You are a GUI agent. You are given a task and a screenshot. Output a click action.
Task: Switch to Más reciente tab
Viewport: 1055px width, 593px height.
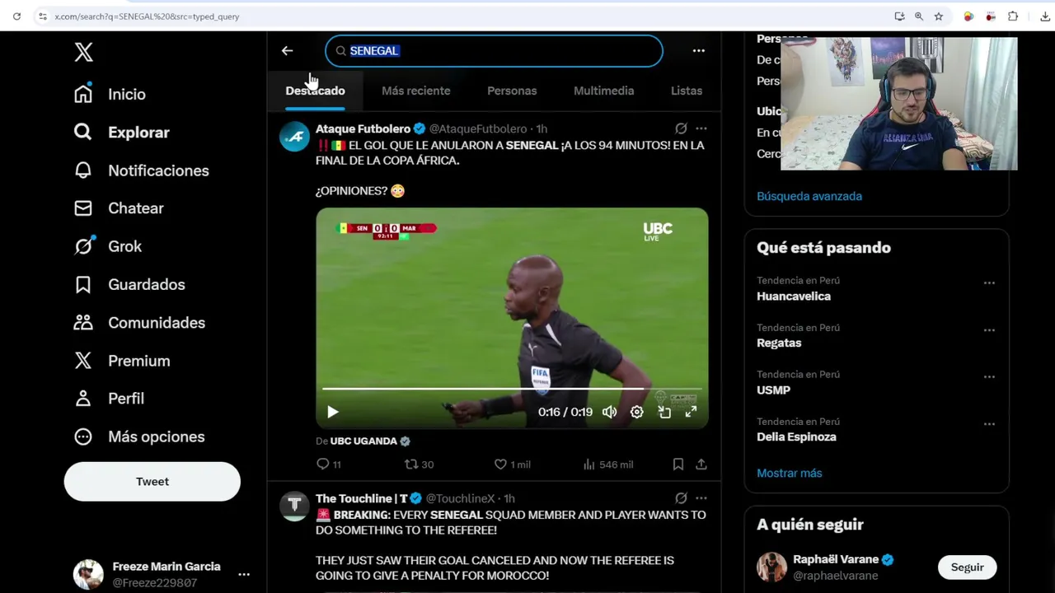click(416, 91)
